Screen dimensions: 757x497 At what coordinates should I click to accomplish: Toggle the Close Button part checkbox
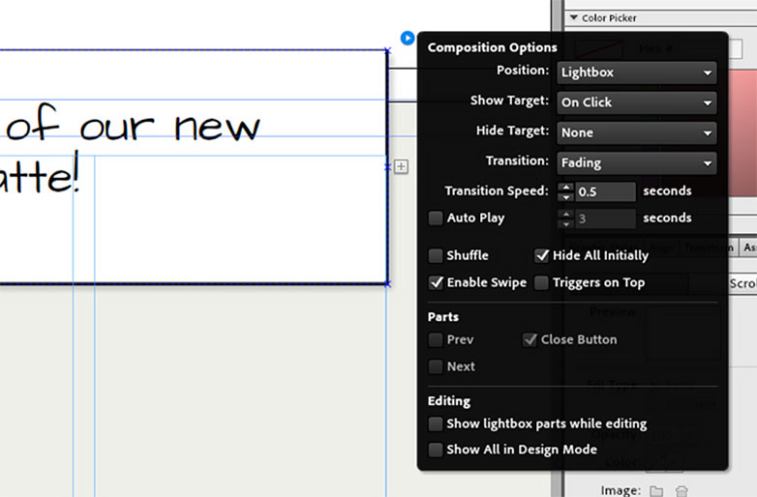click(x=530, y=339)
